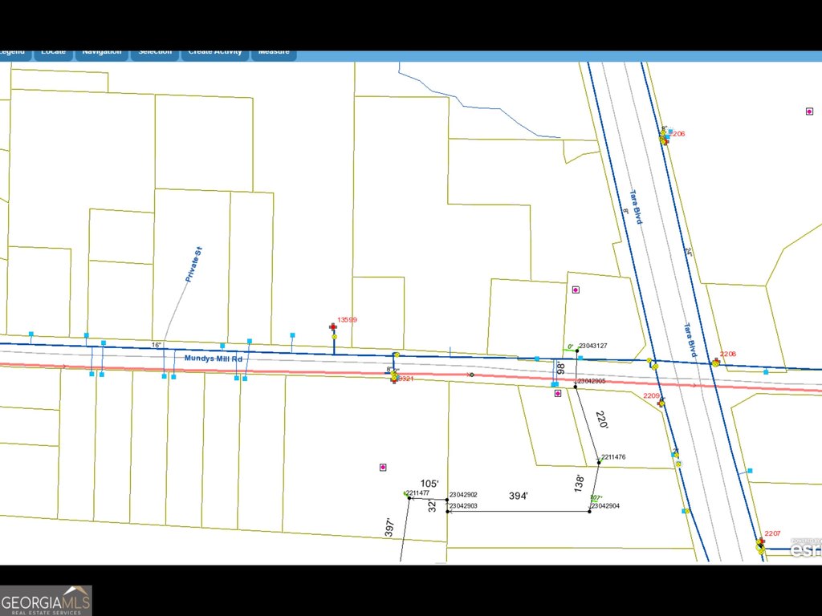Viewport: 822px width, 616px height.
Task: Select magenta square marker in the top-right corner
Action: (x=809, y=111)
